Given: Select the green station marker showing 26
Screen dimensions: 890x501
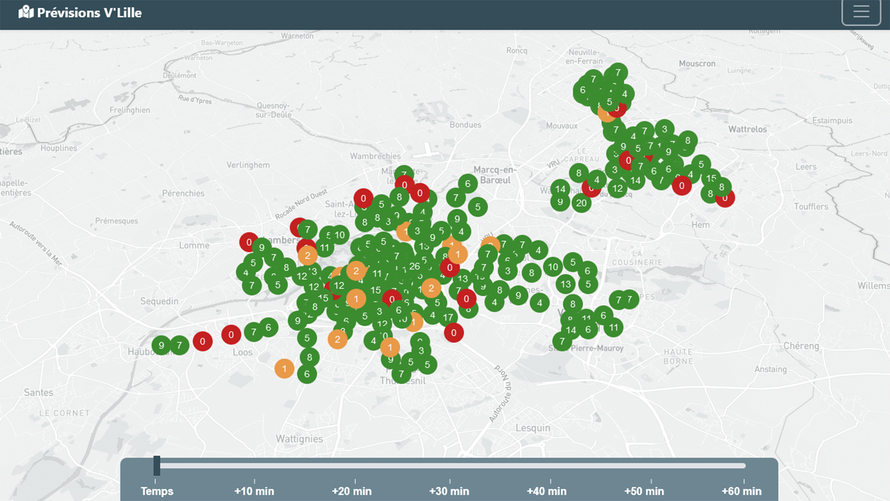Looking at the screenshot, I should pyautogui.click(x=415, y=266).
